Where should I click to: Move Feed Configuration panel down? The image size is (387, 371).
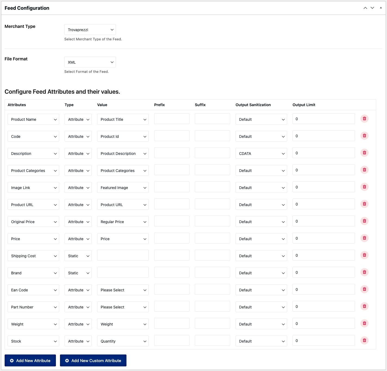[372, 8]
